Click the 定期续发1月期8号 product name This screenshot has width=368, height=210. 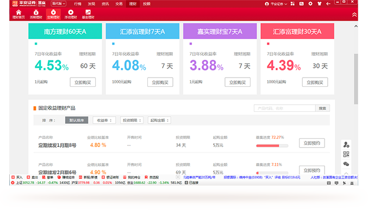57,145
